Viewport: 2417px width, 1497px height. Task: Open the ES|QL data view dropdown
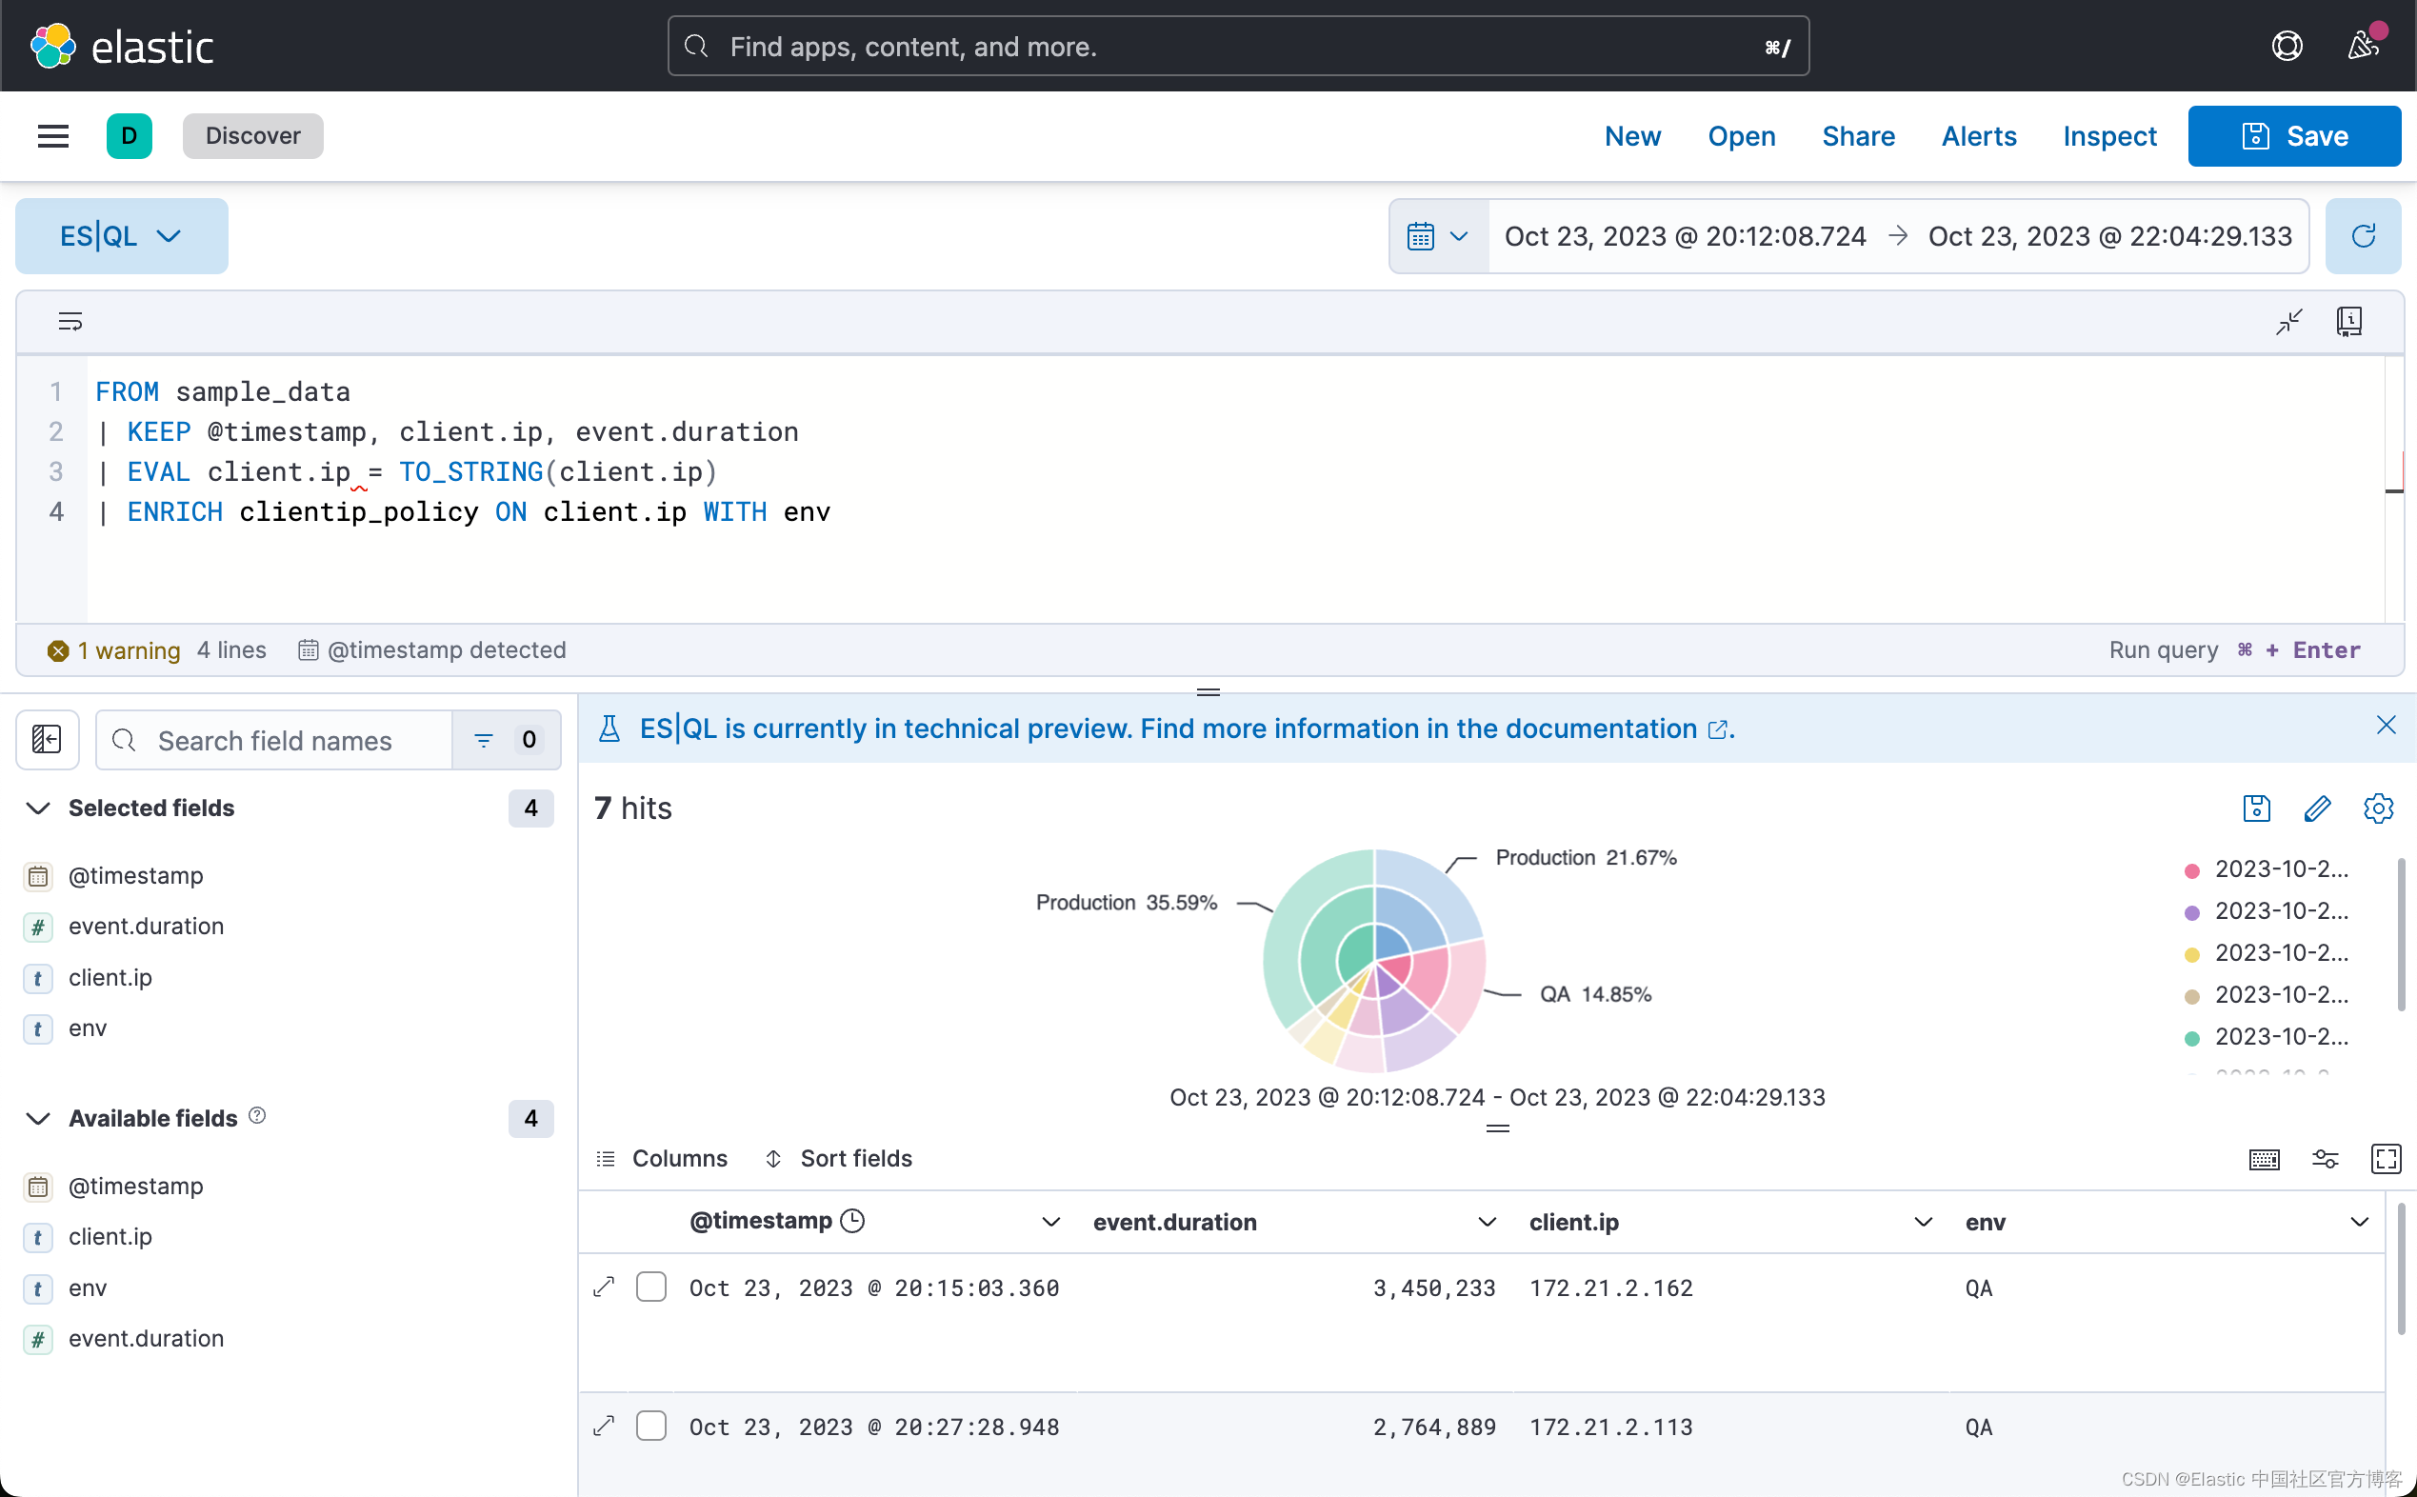[x=121, y=235]
